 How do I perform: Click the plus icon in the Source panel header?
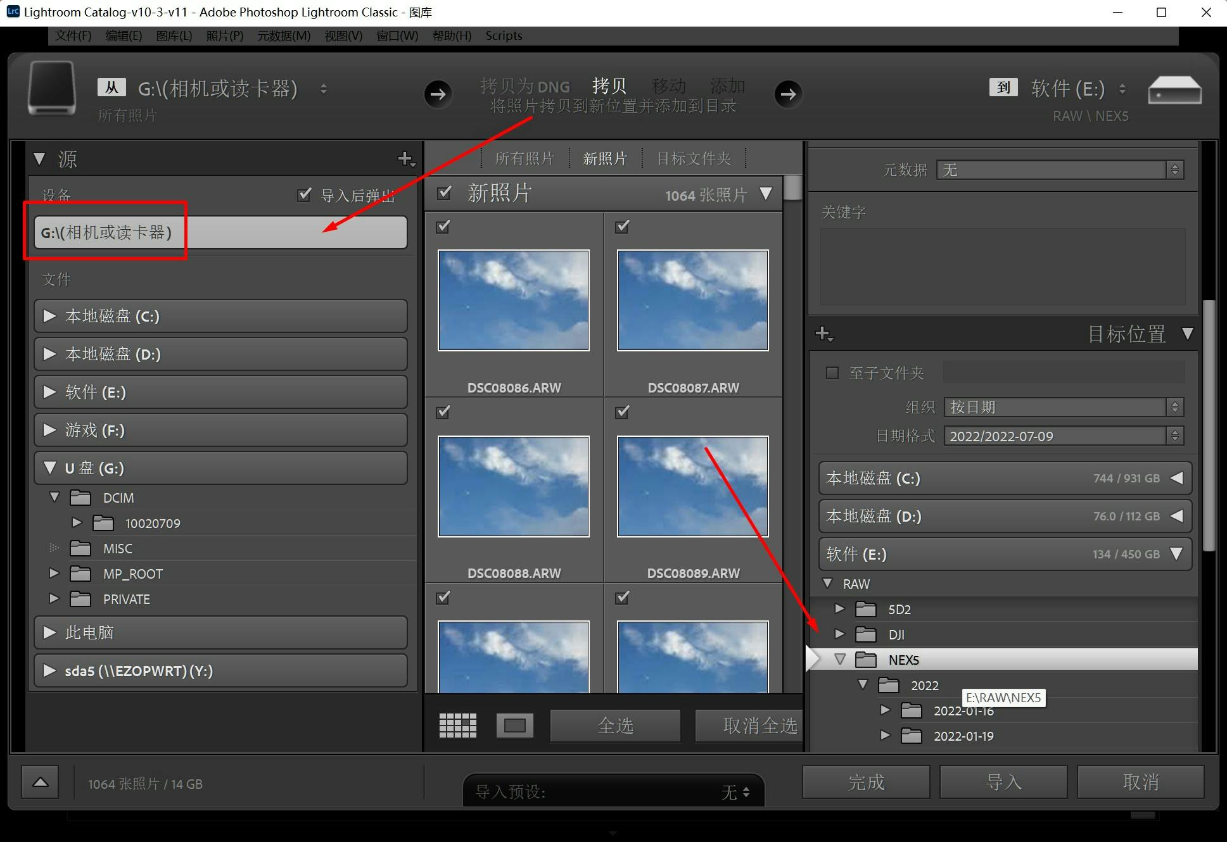405,159
